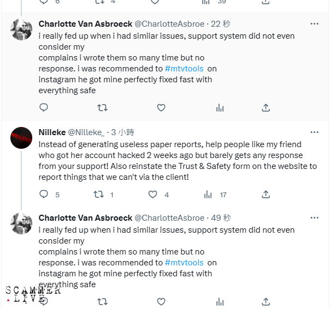Open the Nilleke display name link

[51, 132]
